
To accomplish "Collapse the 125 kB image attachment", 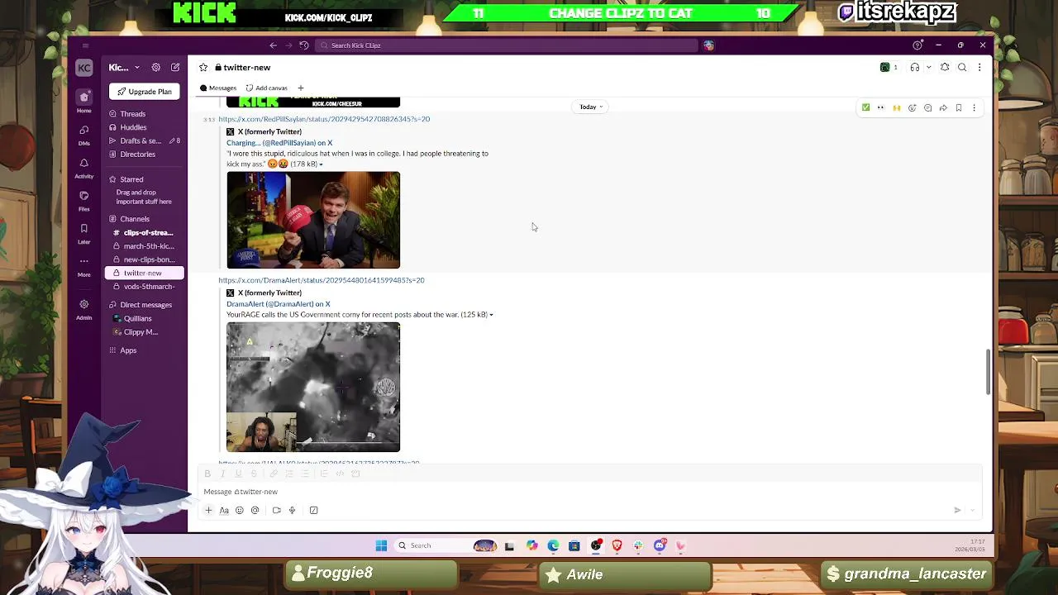I will 491,315.
